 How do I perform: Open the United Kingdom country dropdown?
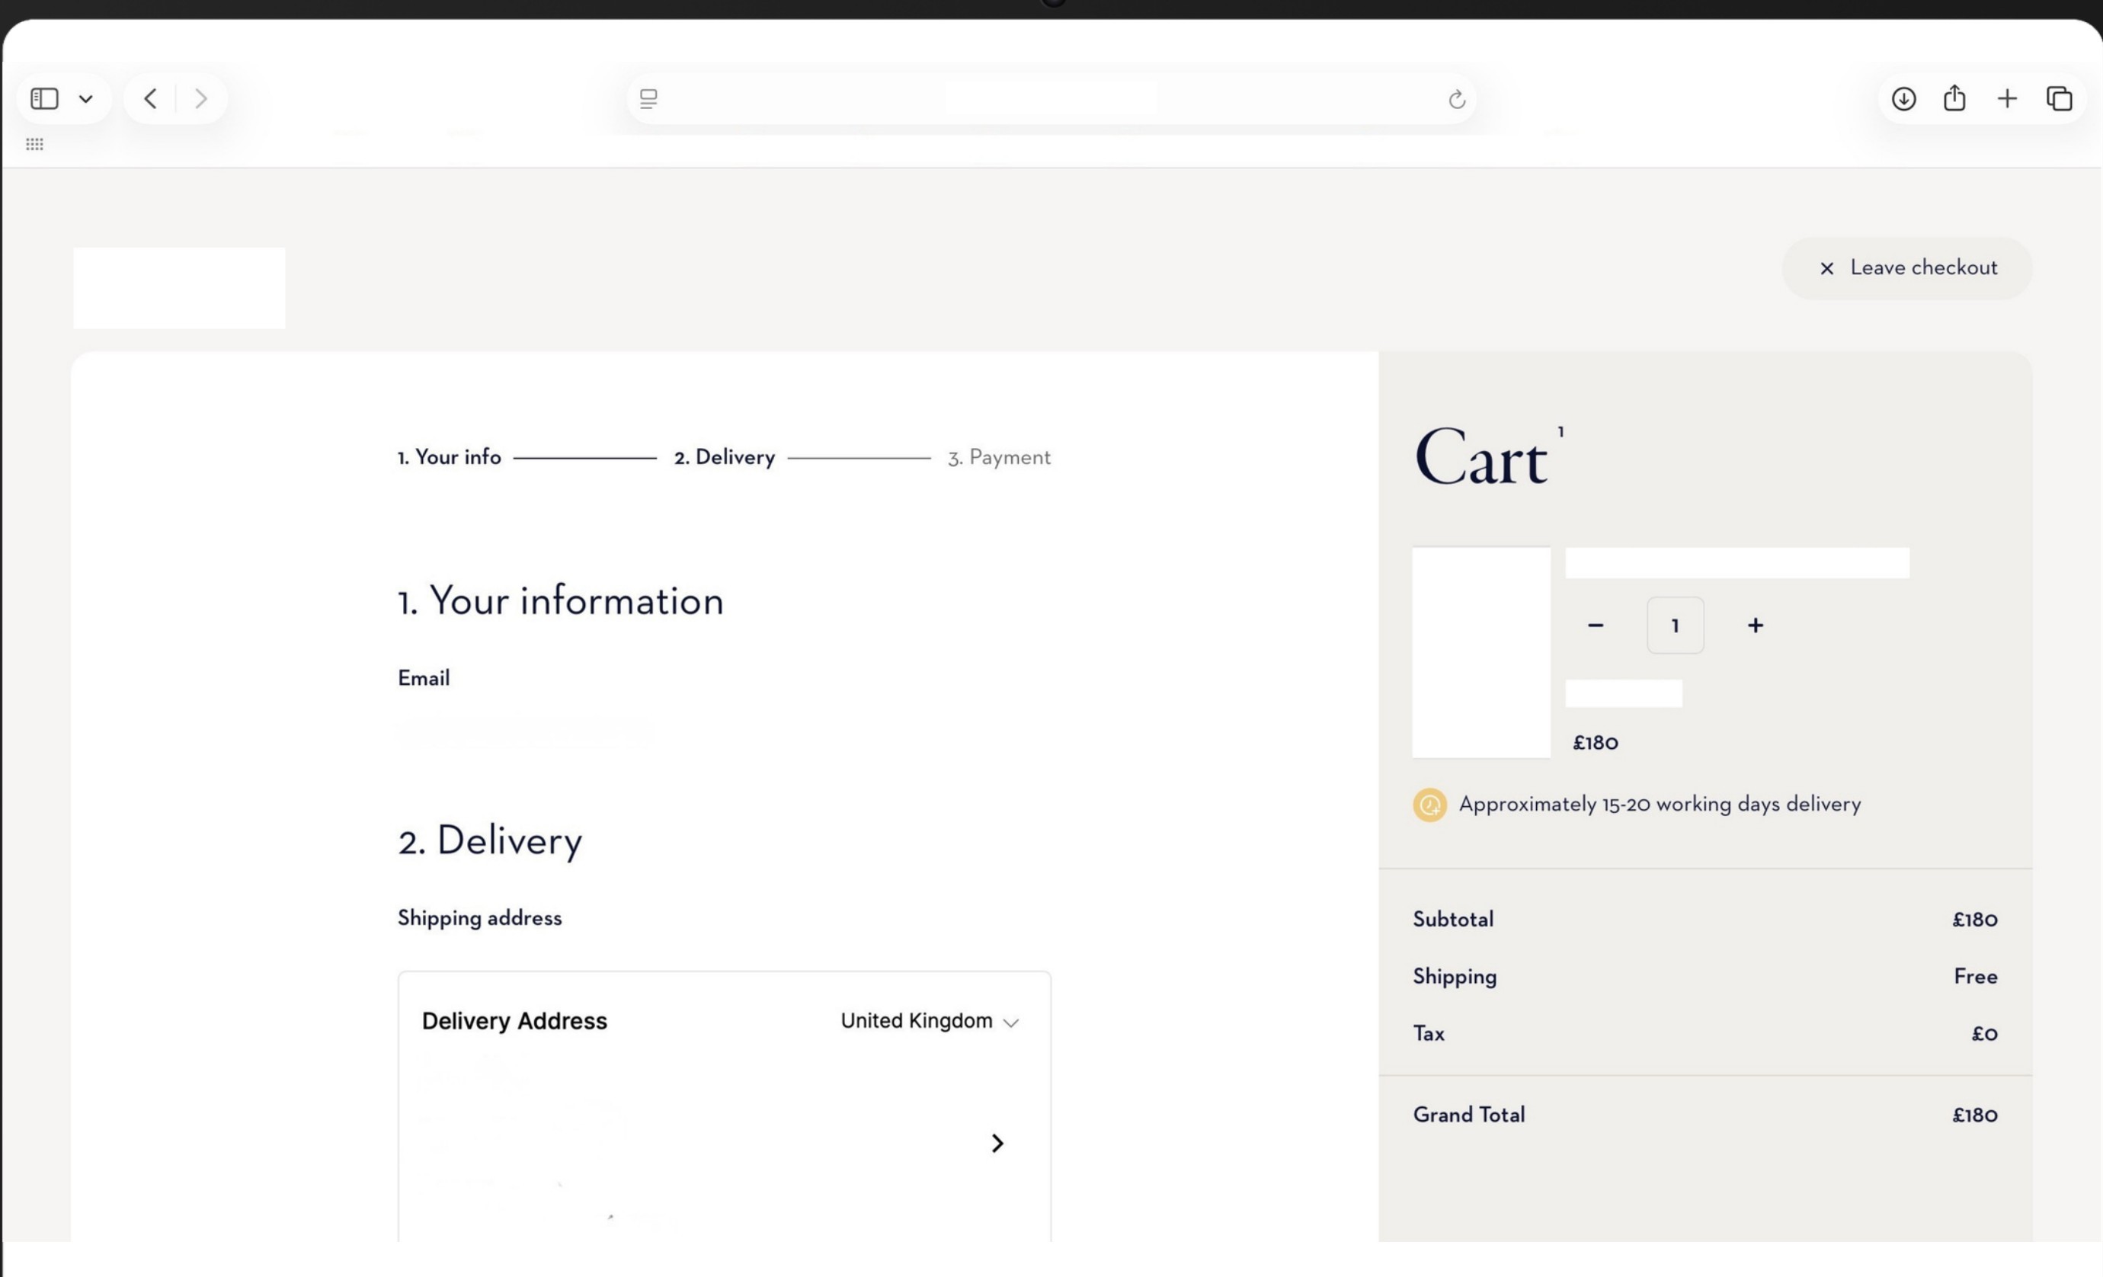coord(930,1021)
